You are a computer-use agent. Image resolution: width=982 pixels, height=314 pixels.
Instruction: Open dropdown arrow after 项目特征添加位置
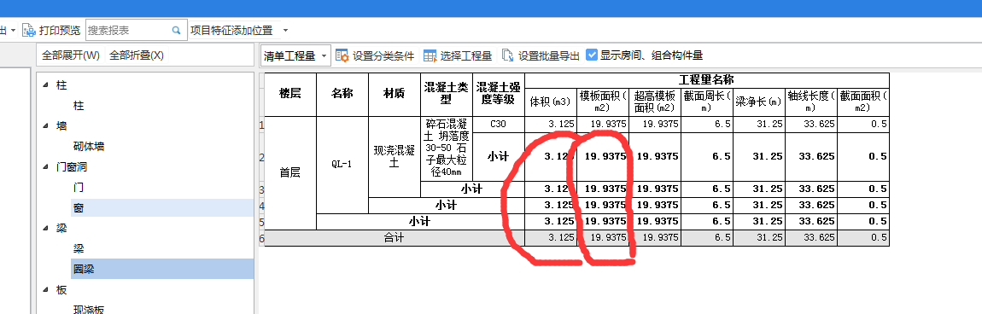tap(285, 30)
